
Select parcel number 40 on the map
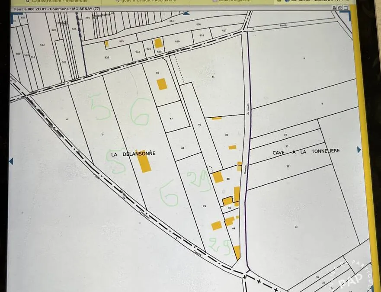coord(200,125)
